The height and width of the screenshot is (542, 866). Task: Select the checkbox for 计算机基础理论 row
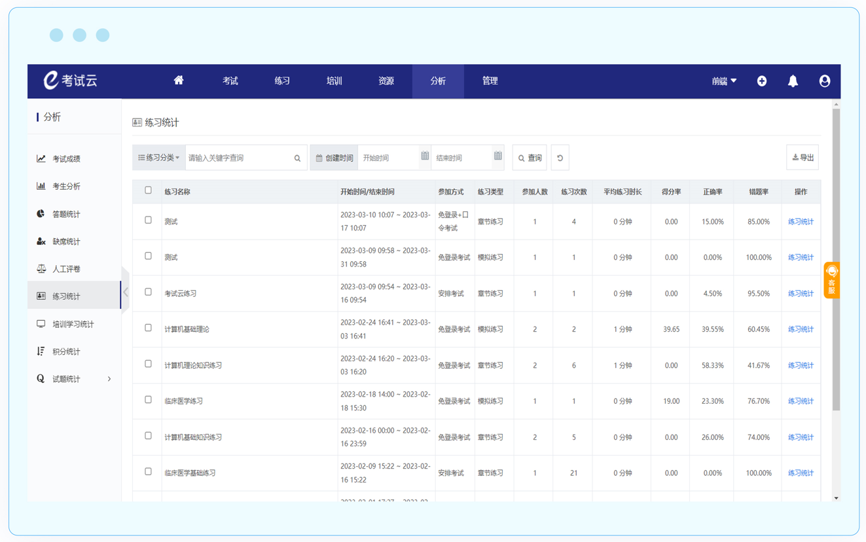tap(148, 328)
